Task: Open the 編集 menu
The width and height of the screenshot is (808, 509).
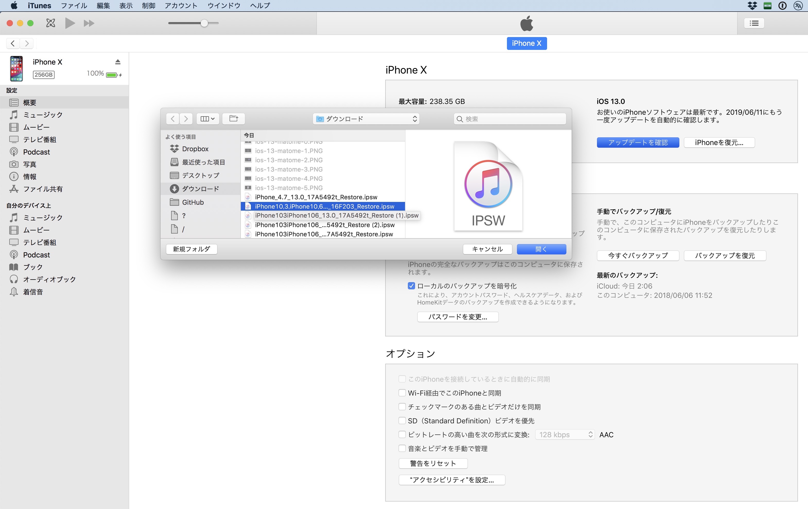Action: tap(103, 6)
